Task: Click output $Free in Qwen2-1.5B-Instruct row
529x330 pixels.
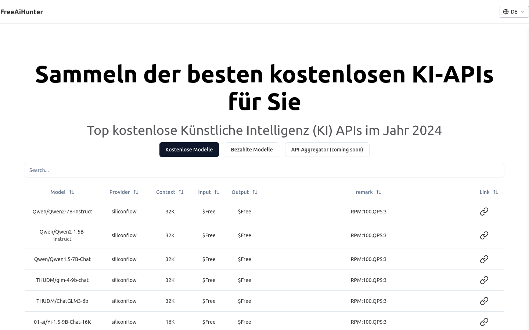Action: click(245, 235)
